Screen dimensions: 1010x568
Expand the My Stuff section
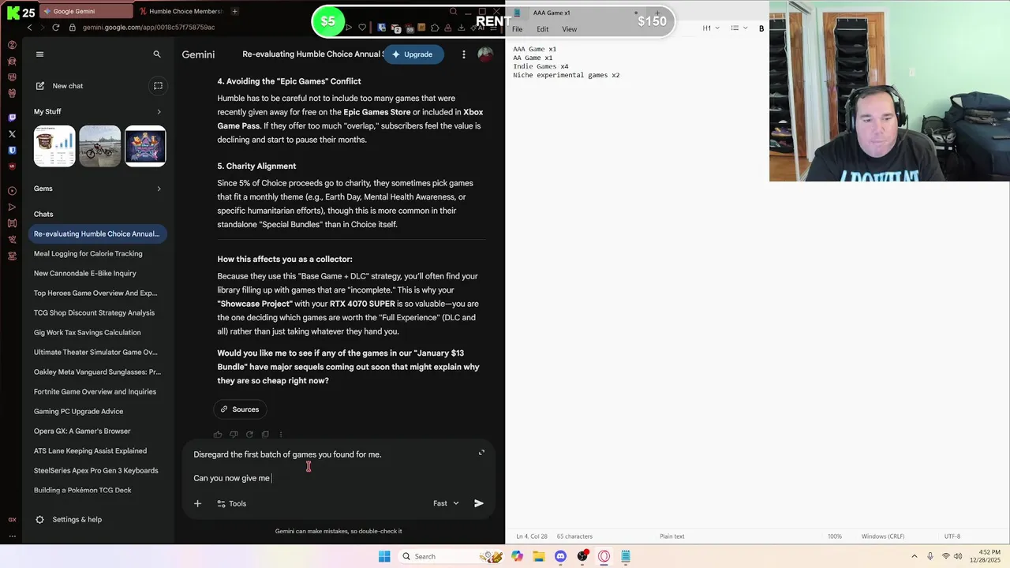pos(159,112)
